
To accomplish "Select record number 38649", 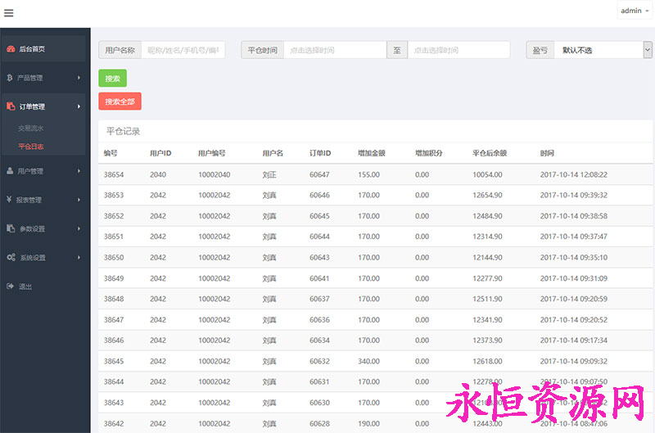I will point(114,278).
